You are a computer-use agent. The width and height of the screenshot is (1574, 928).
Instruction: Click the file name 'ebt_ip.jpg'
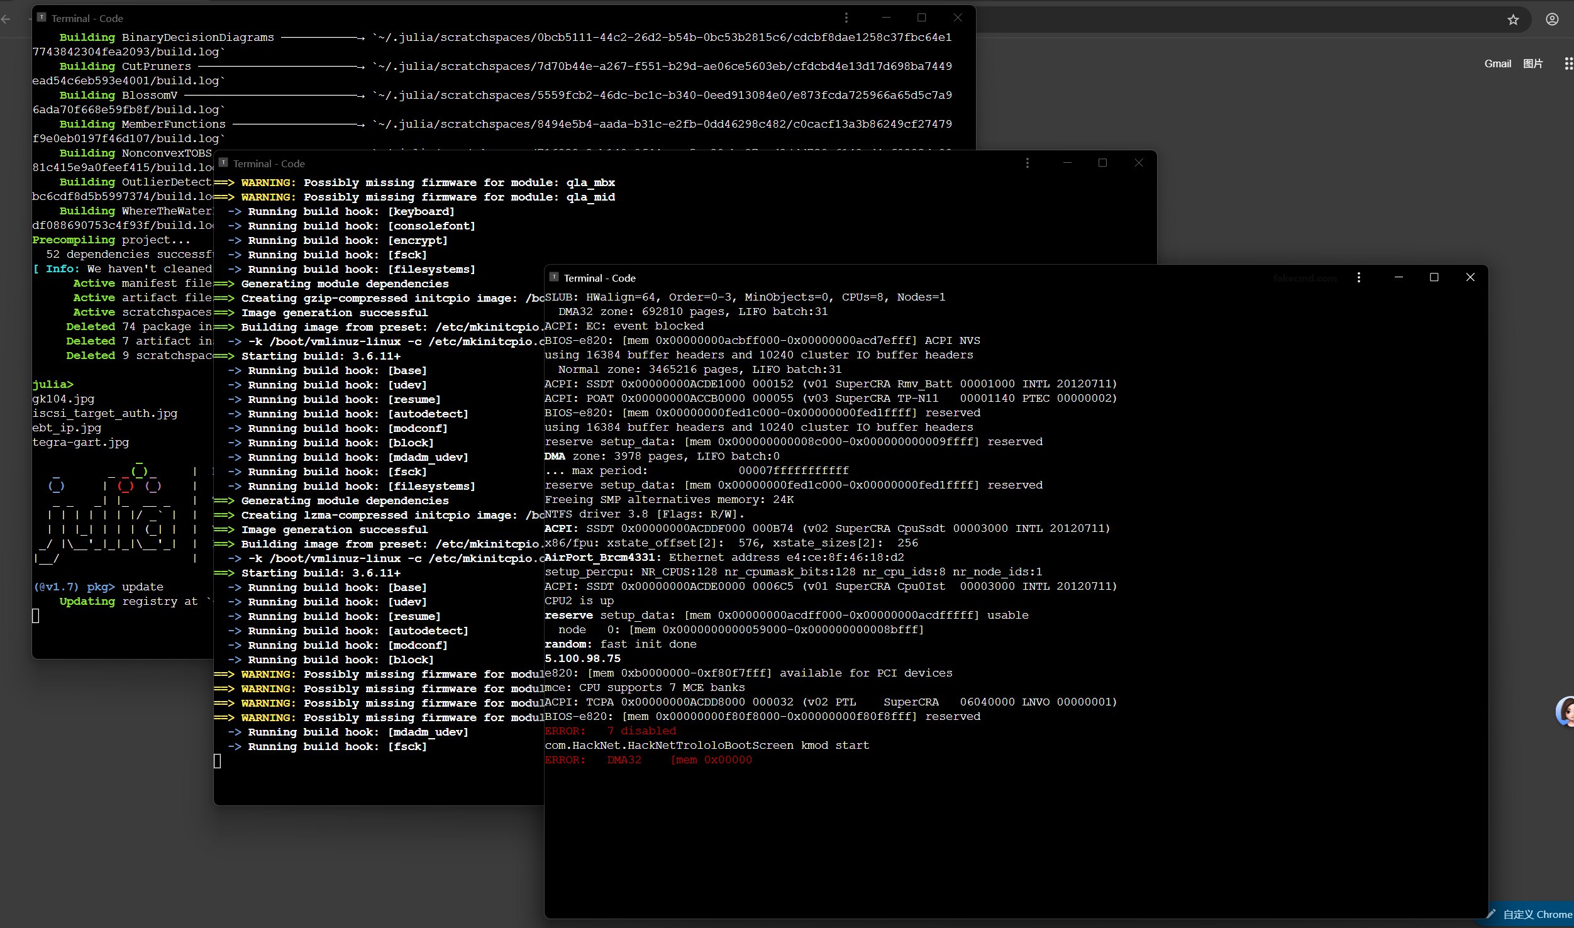(x=67, y=428)
